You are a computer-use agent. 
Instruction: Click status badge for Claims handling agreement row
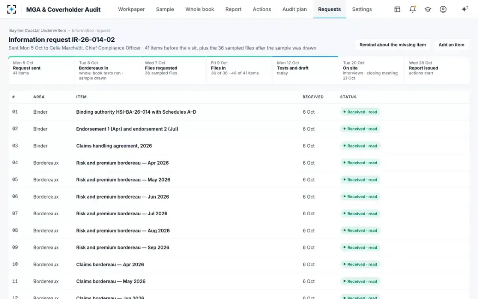(x=360, y=146)
